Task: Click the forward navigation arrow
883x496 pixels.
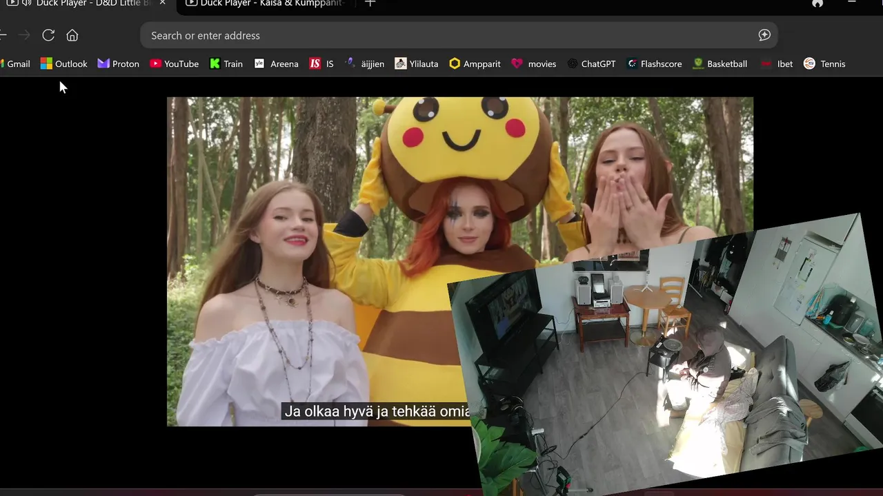Action: 24,35
